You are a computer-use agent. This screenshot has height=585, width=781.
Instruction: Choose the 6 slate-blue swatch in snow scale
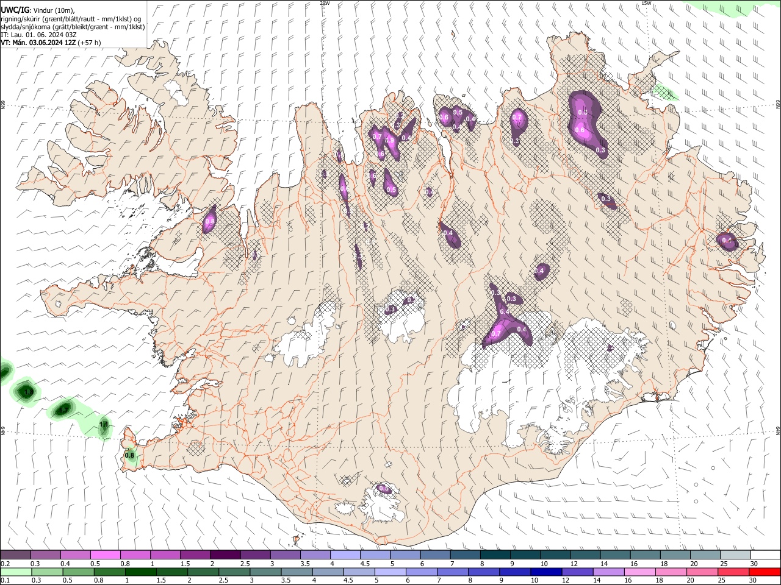[x=435, y=555]
